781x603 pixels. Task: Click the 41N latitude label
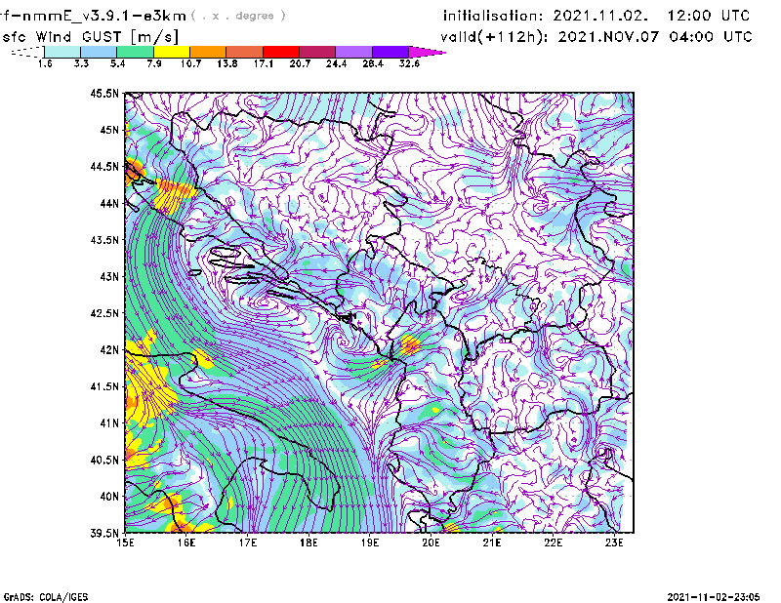coord(109,423)
